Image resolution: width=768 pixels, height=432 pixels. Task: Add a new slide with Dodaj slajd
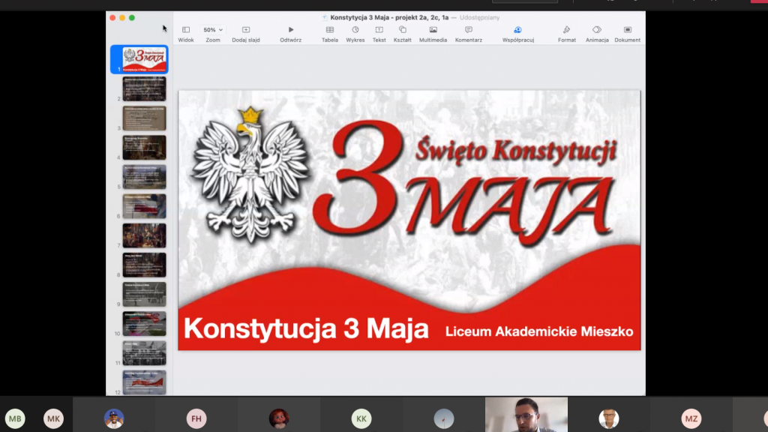point(246,34)
